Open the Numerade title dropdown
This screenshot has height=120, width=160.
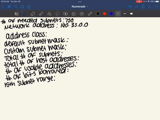(80, 7)
